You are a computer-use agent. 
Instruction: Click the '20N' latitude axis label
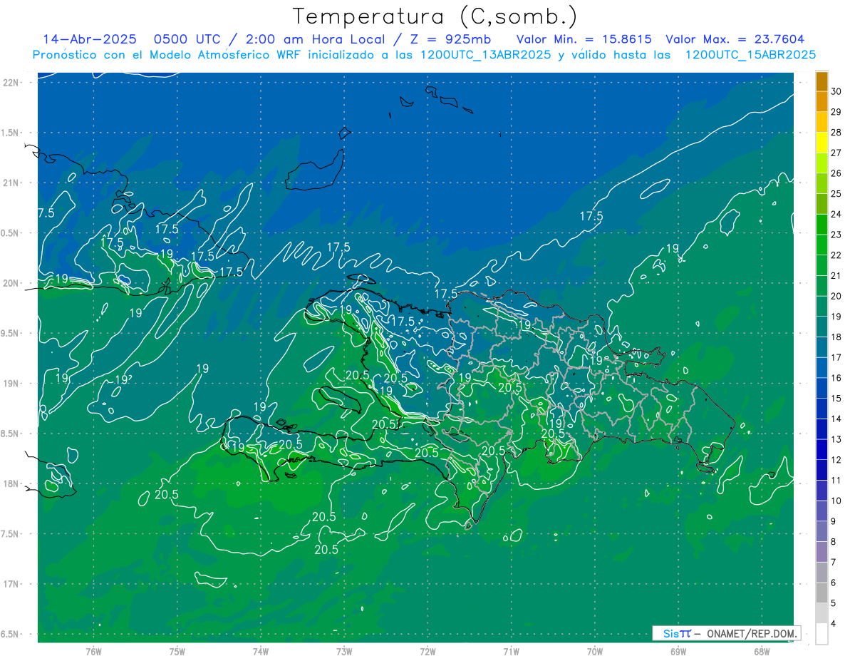(11, 283)
